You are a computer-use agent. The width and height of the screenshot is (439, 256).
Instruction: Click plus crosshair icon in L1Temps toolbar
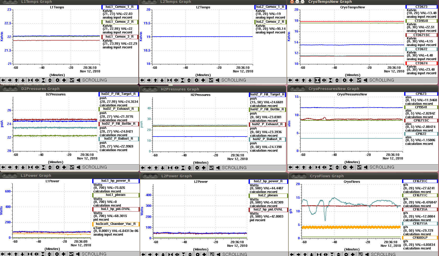(x=64, y=80)
